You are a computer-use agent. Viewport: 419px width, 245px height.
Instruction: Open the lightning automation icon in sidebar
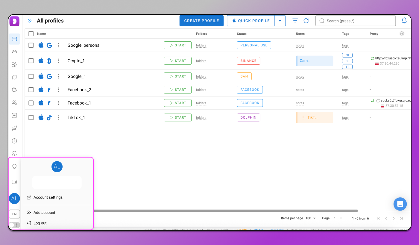(x=14, y=64)
